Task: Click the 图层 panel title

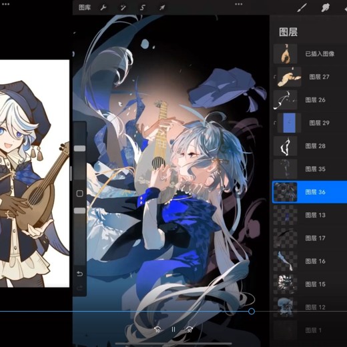Action: point(288,32)
